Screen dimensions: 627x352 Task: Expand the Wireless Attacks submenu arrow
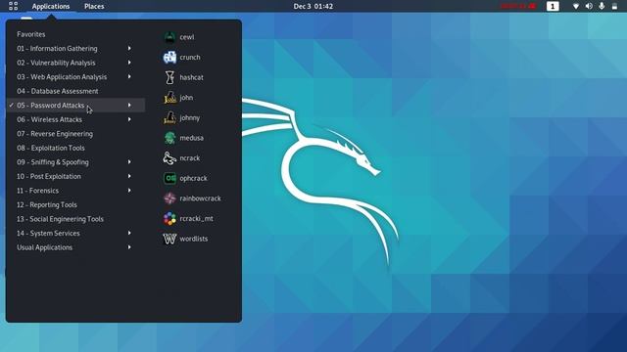tap(129, 119)
